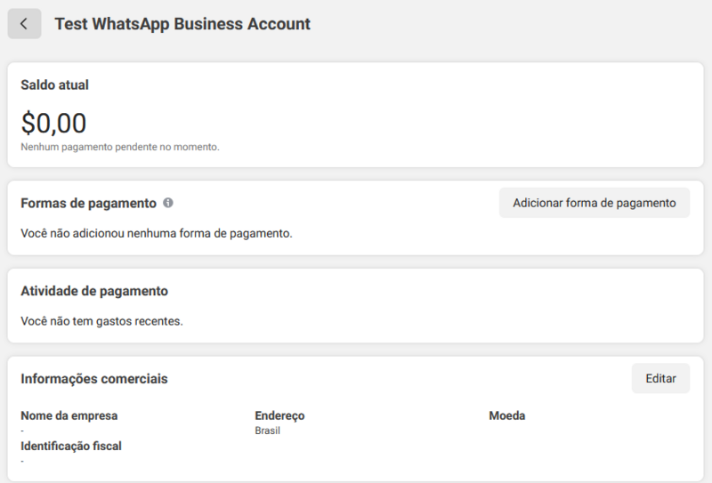
Task: Select Você não adicionou nenhuma forma de pagamento
Action: [157, 233]
